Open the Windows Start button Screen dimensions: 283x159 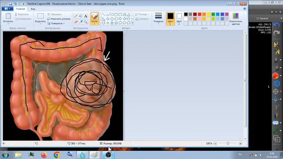6,155
